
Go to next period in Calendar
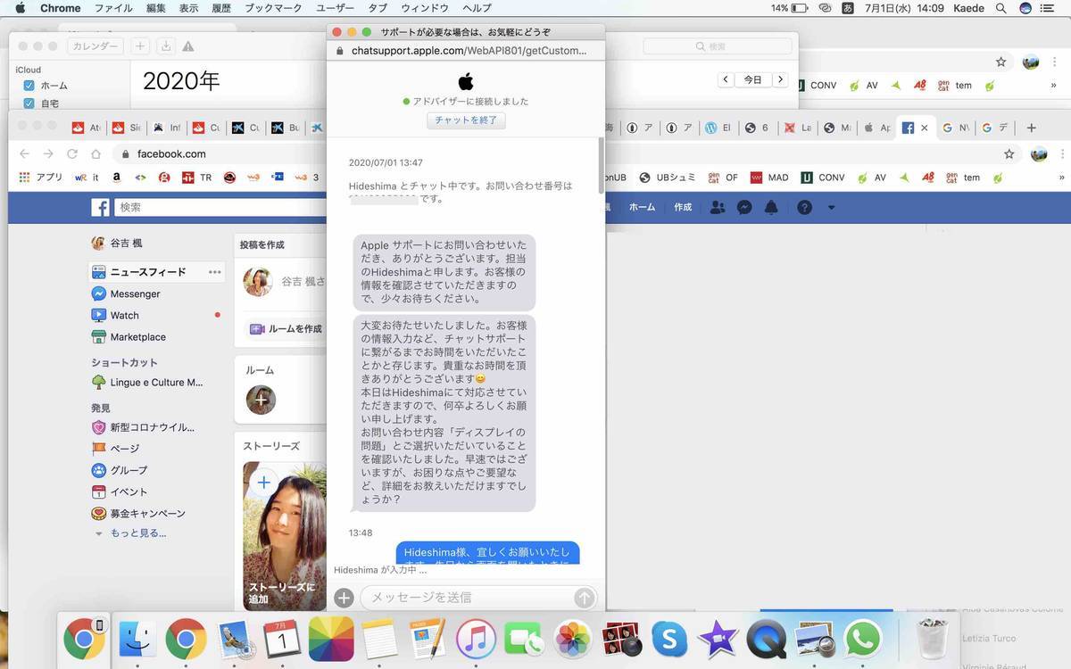tap(780, 79)
